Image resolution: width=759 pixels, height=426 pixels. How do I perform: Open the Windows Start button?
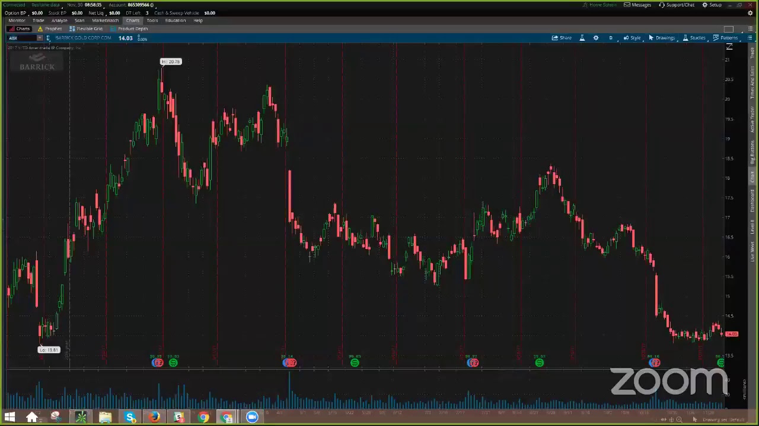9,417
